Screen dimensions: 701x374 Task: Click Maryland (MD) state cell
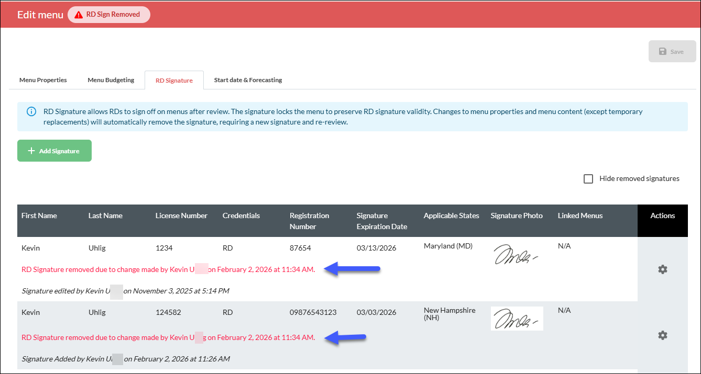pos(448,246)
